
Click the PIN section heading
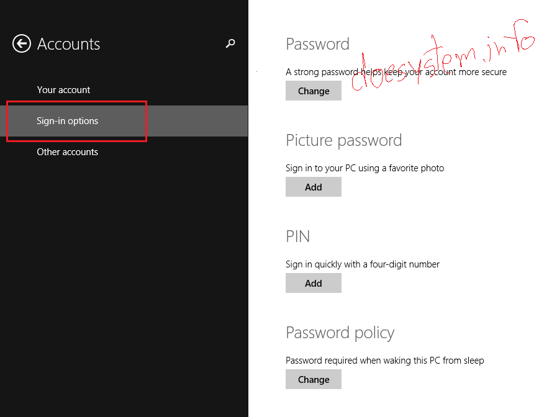point(297,236)
